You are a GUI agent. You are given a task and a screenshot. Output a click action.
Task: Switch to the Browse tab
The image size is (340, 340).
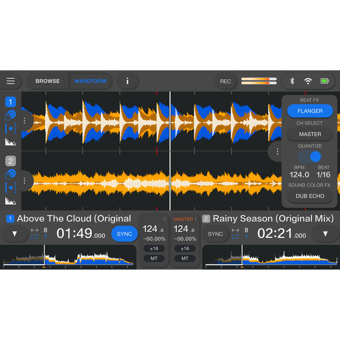[47, 81]
